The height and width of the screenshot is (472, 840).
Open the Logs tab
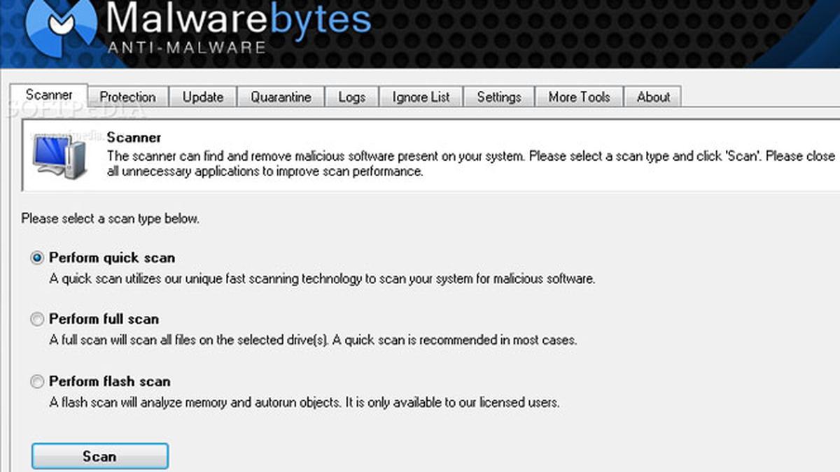[352, 96]
